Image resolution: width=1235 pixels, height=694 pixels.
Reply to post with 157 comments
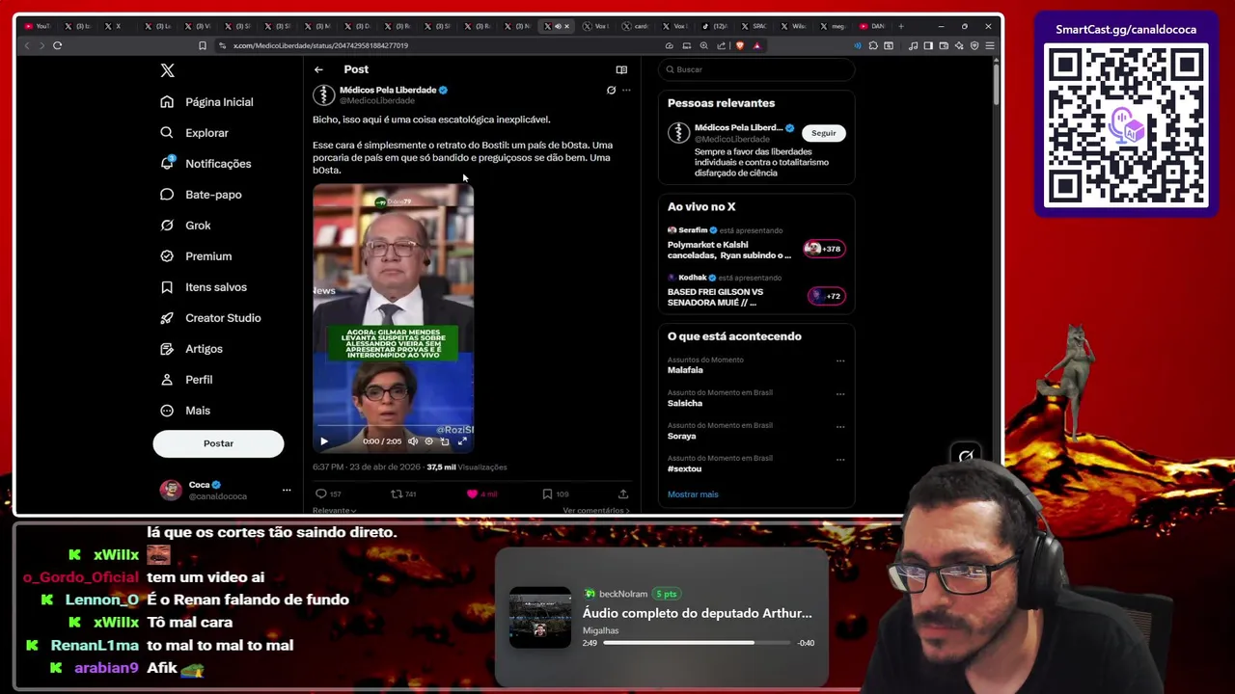(x=328, y=494)
